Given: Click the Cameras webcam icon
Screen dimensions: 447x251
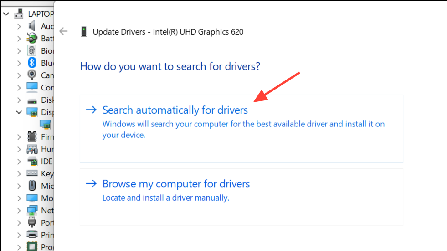Looking at the screenshot, I should [32, 75].
